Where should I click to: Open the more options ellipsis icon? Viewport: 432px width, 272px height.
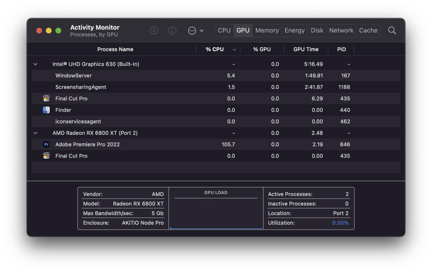[192, 30]
